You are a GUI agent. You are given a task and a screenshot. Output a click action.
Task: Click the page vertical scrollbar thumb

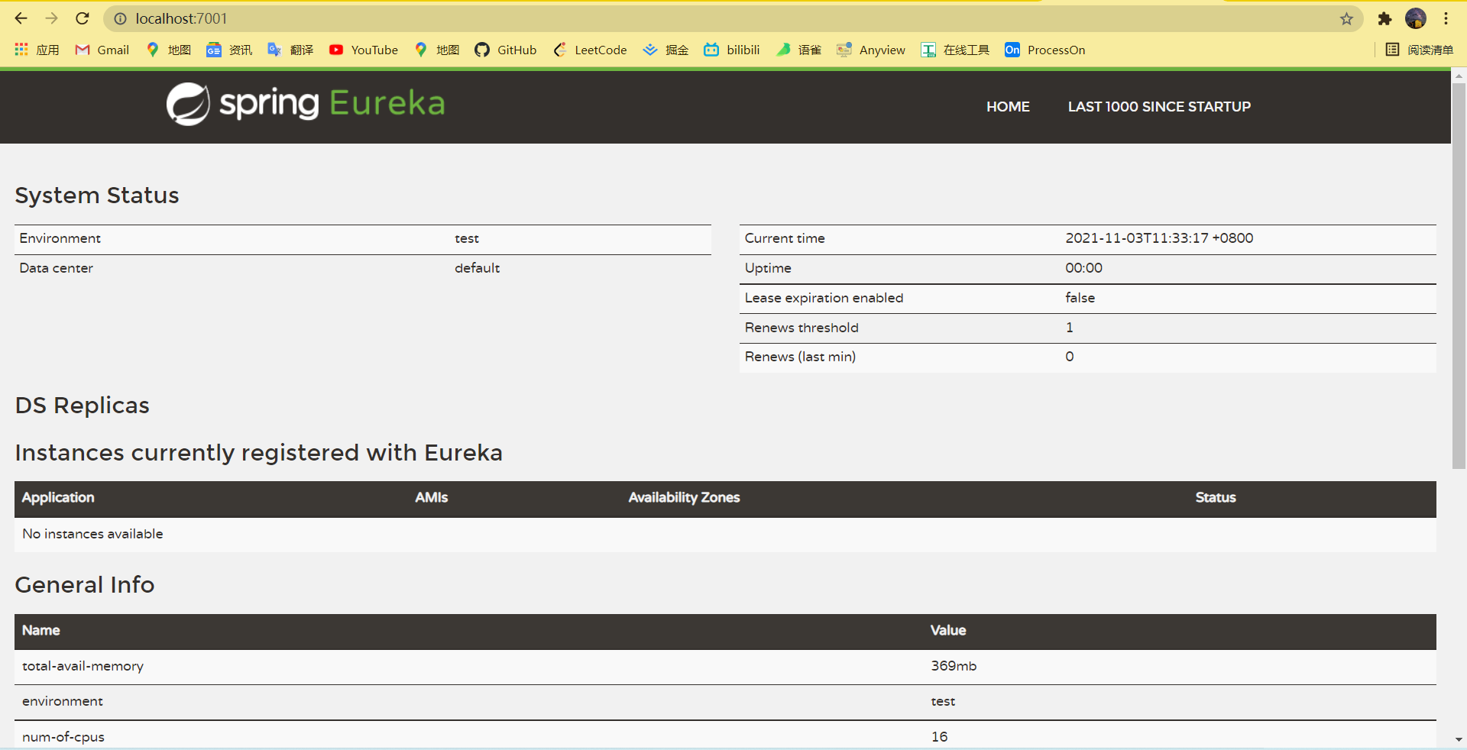(1459, 275)
